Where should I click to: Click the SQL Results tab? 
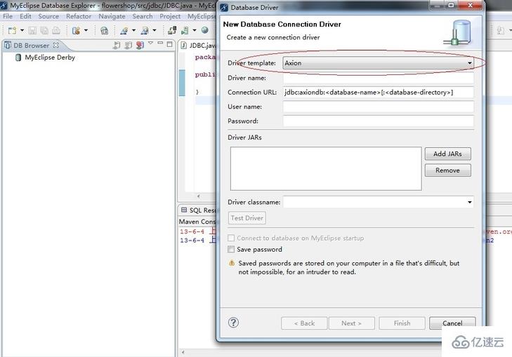pyautogui.click(x=199, y=210)
